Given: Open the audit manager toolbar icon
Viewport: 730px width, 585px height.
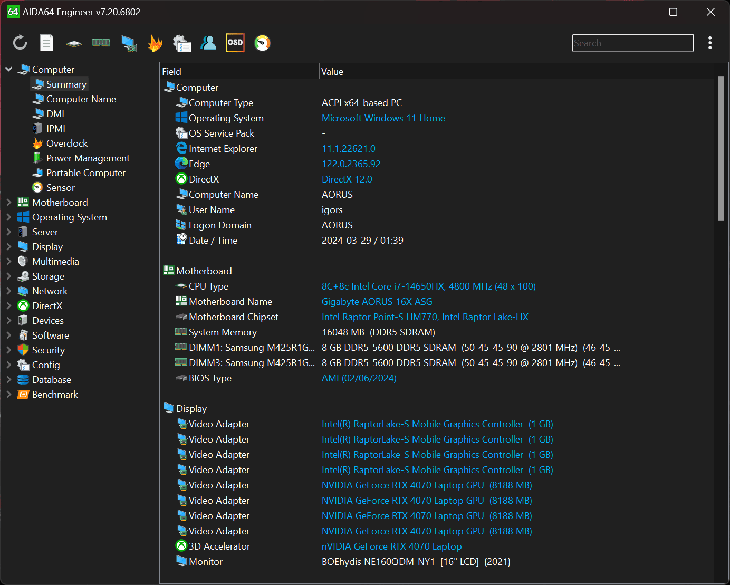Looking at the screenshot, I should click(x=182, y=43).
